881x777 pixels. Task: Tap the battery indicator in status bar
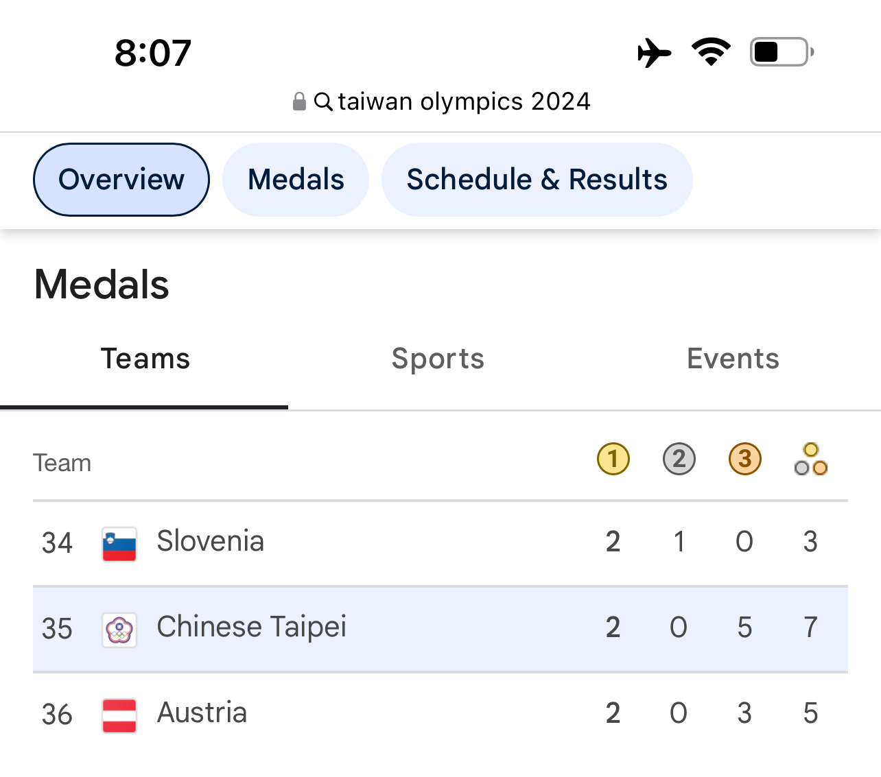point(781,52)
